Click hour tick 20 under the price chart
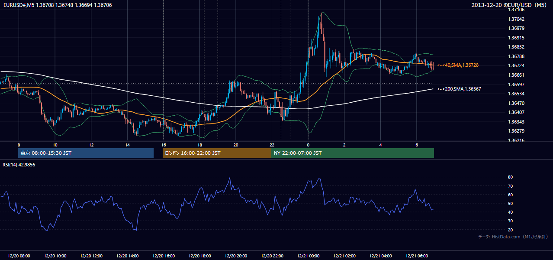Viewport: 553px width, 260px height. click(x=236, y=145)
